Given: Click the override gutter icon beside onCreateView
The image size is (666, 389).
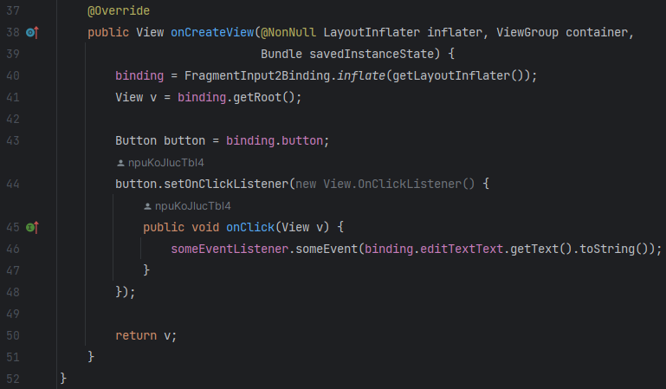Looking at the screenshot, I should (32, 32).
